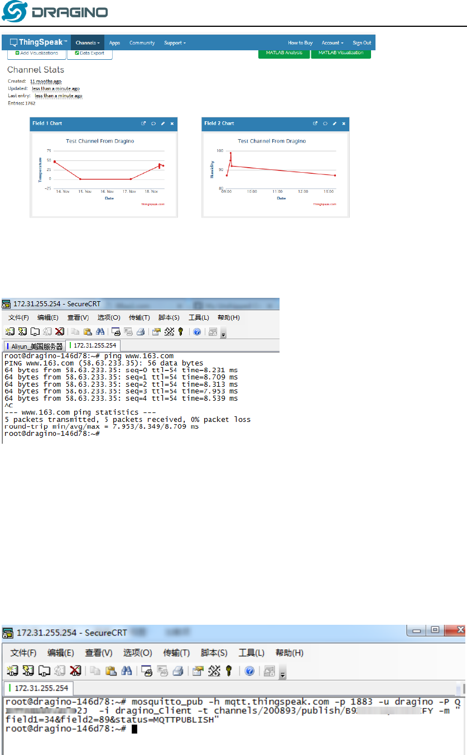Screen dimensions: 467x755
Task: Click Quick Connect icon in ping SecureCRT toolbar
Action: (x=22, y=331)
